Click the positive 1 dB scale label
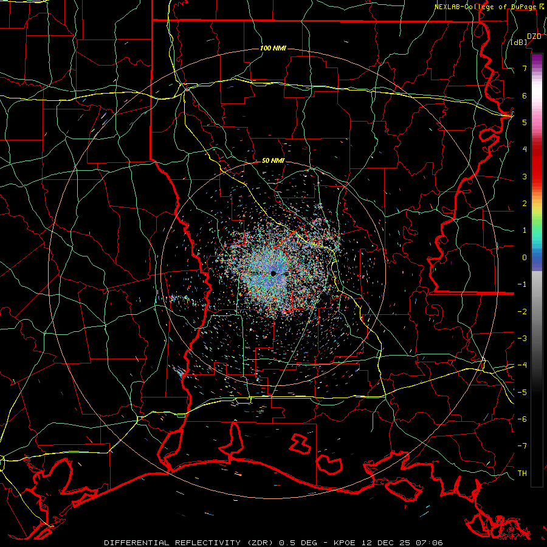 [525, 230]
